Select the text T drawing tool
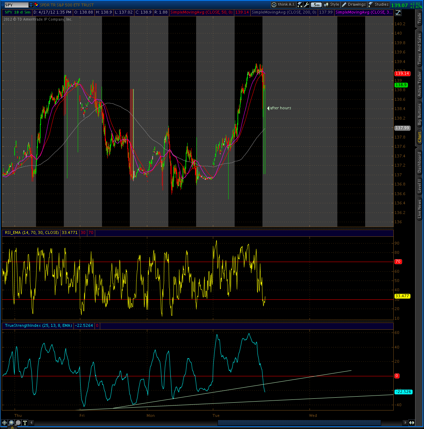 click(25, 423)
